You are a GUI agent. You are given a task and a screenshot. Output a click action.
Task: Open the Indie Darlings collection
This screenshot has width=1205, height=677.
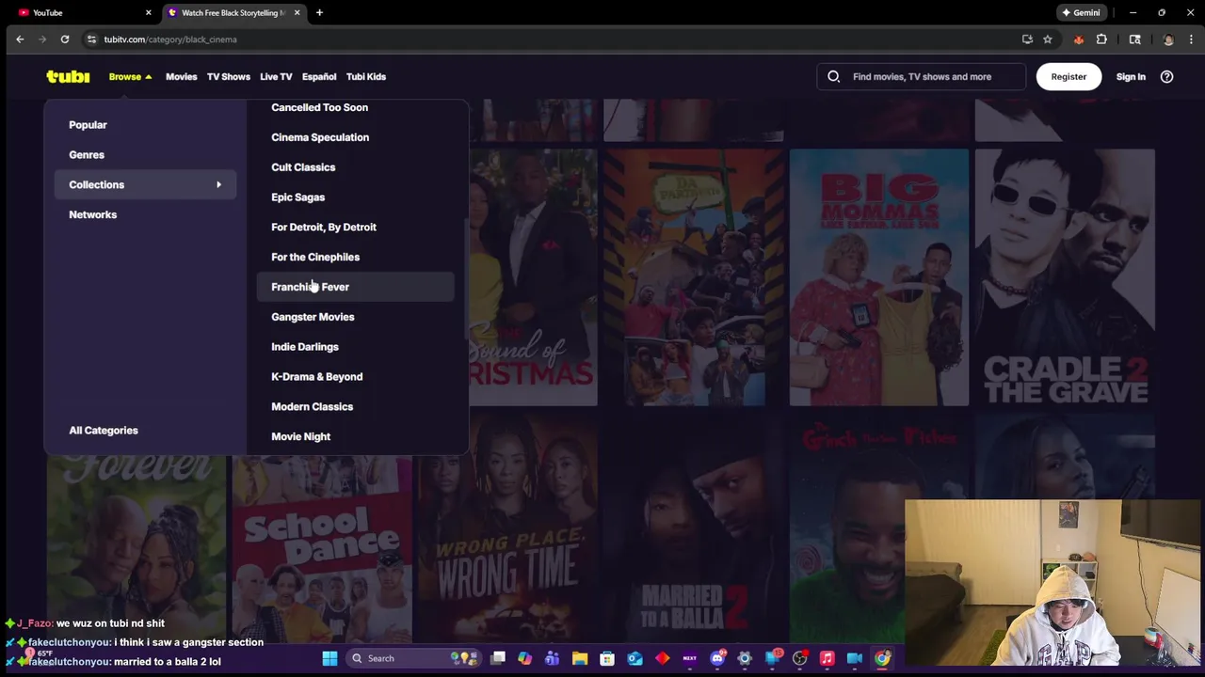305,347
